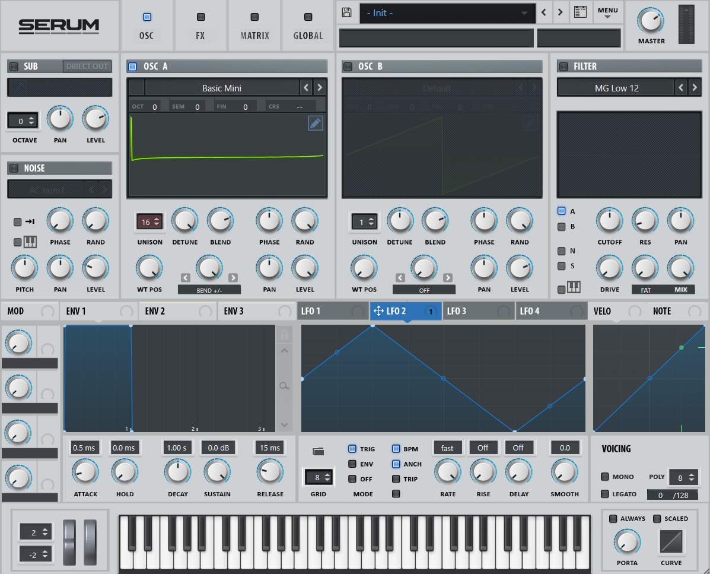Click the MASTER volume knob
Screen dimensions: 710x574
coord(651,20)
